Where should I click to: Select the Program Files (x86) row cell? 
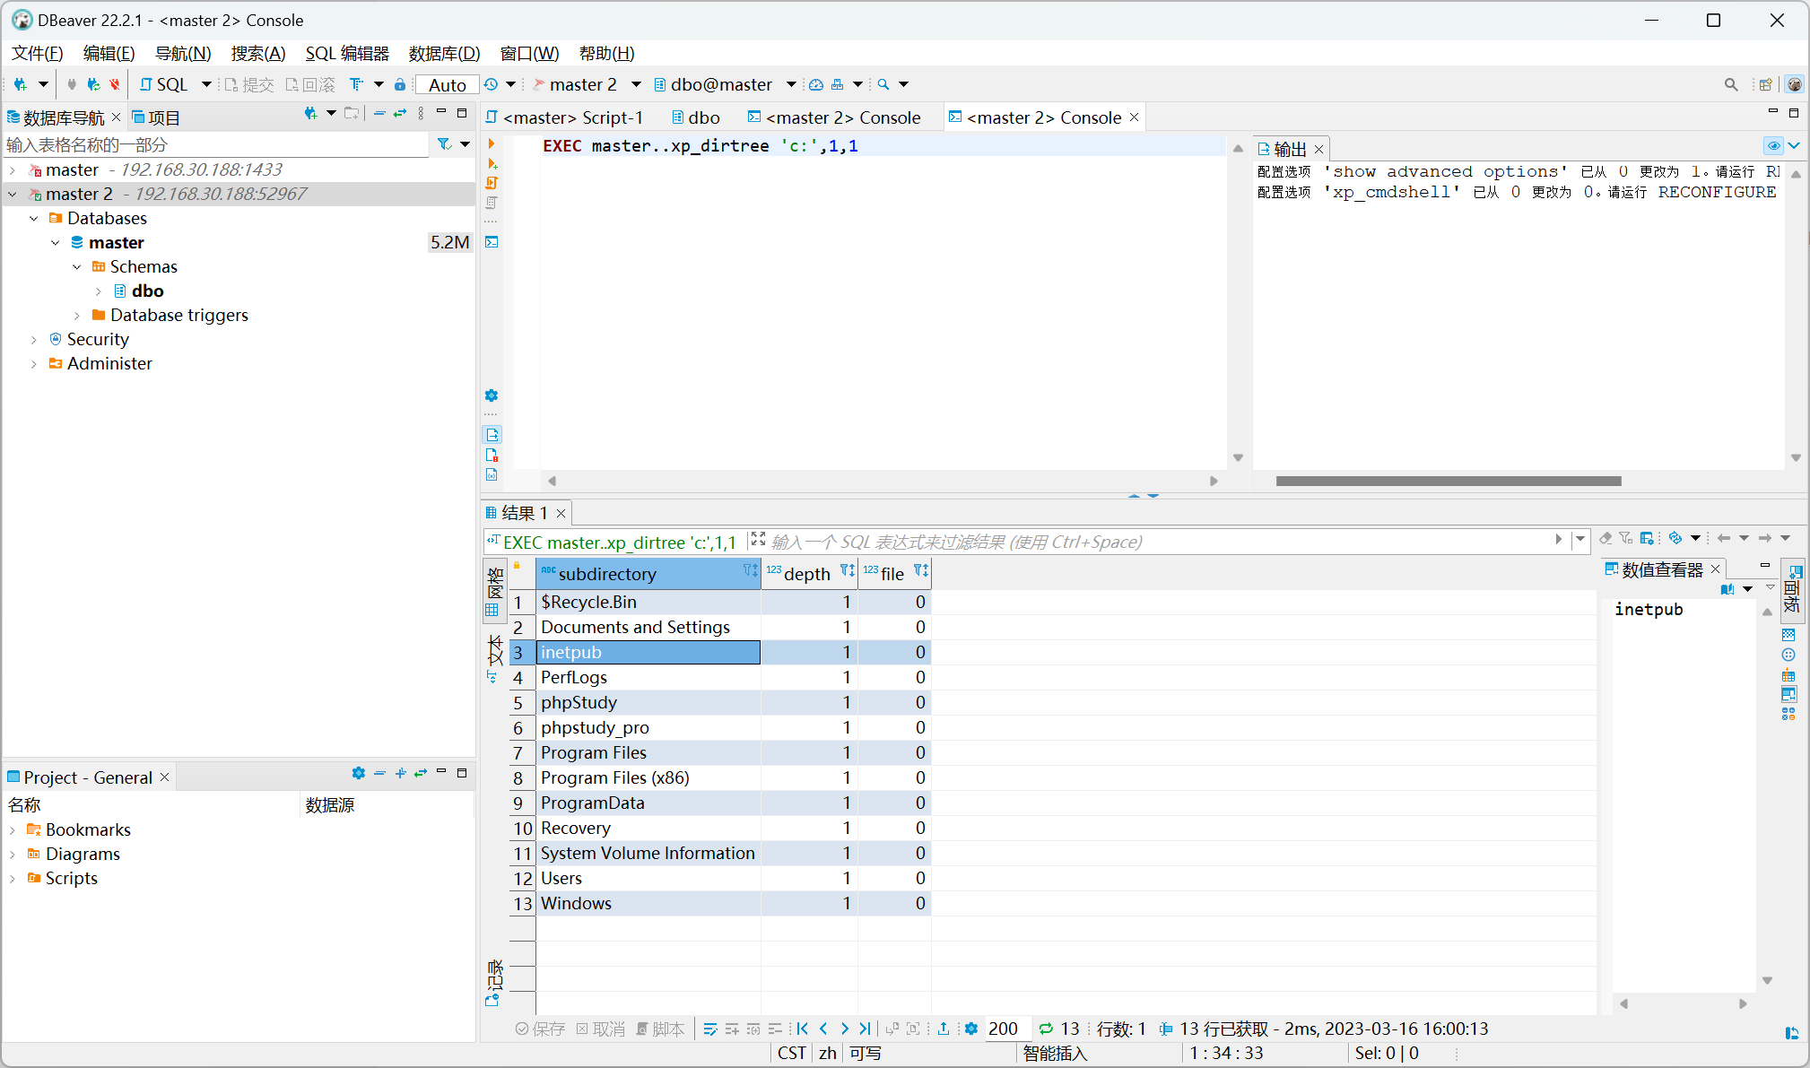click(648, 777)
